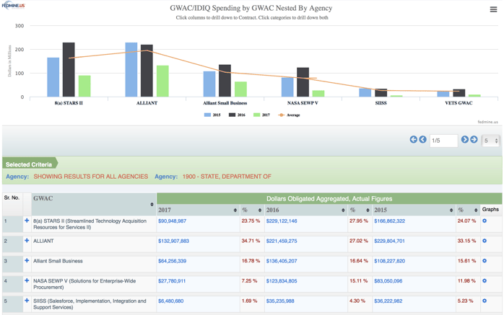Click fedmine.us chart credit link
The height and width of the screenshot is (315, 504).
point(487,122)
